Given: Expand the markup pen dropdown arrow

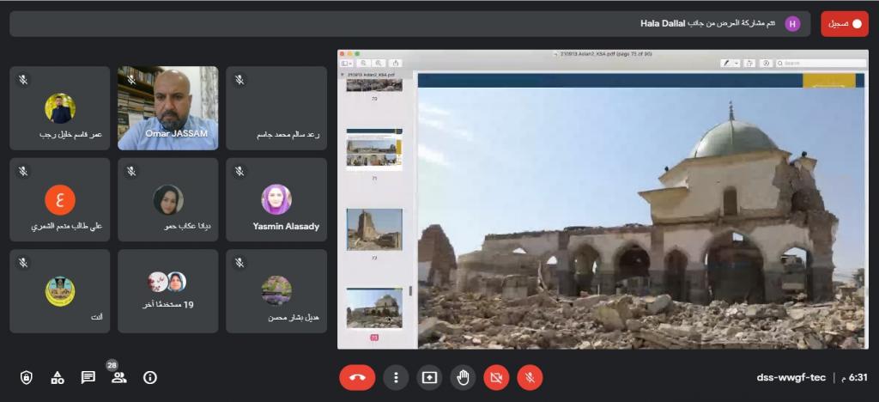Looking at the screenshot, I should tap(736, 63).
